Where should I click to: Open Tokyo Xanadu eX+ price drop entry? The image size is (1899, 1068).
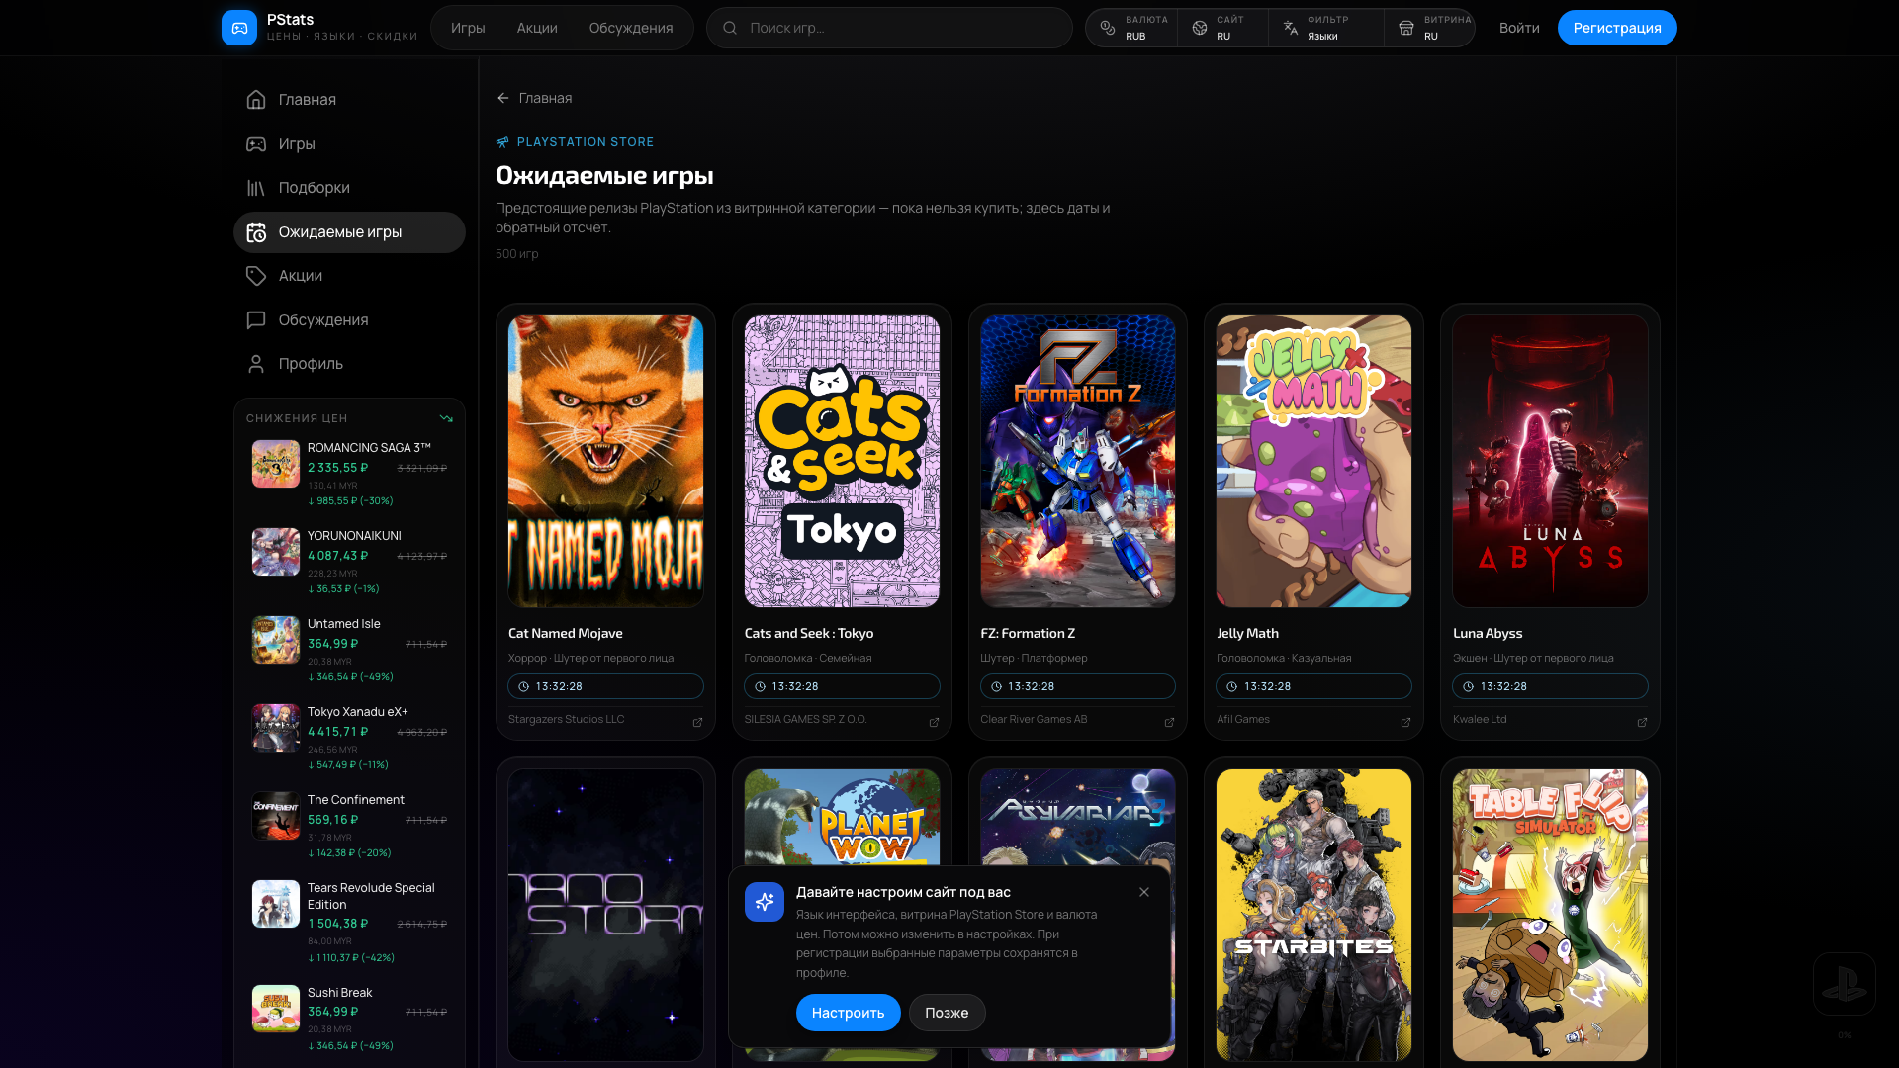(x=349, y=738)
